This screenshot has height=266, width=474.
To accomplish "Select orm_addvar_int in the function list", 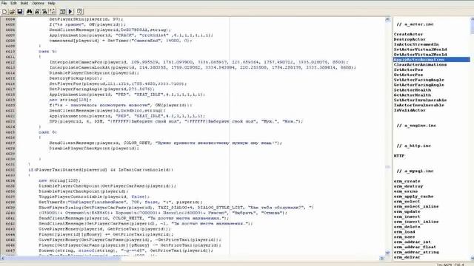I will pos(413,242).
